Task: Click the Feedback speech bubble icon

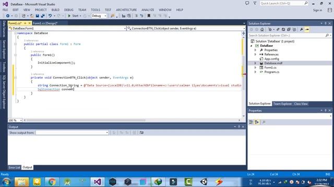Action: click(x=247, y=3)
